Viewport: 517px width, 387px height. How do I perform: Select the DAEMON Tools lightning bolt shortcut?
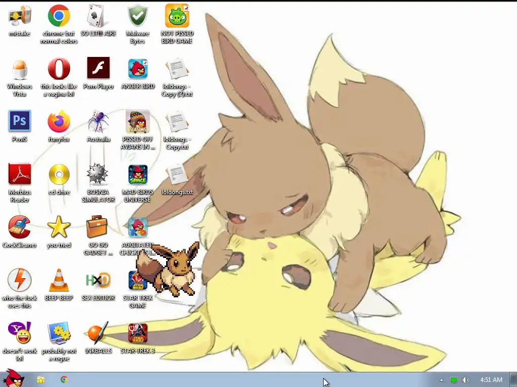click(20, 280)
